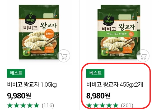Image resolution: width=159 pixels, height=110 pixels.
Task: Click the star rating of left product
Action: [x=23, y=105]
